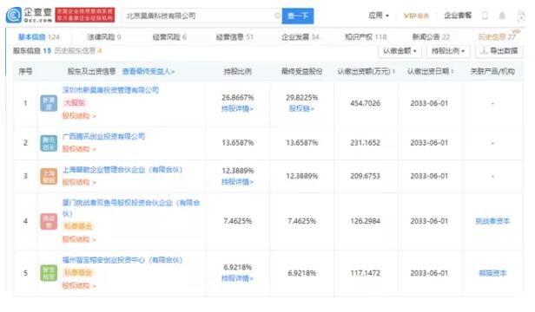The image size is (535, 312).
Task: Click the 序号 column header
Action: (25, 72)
